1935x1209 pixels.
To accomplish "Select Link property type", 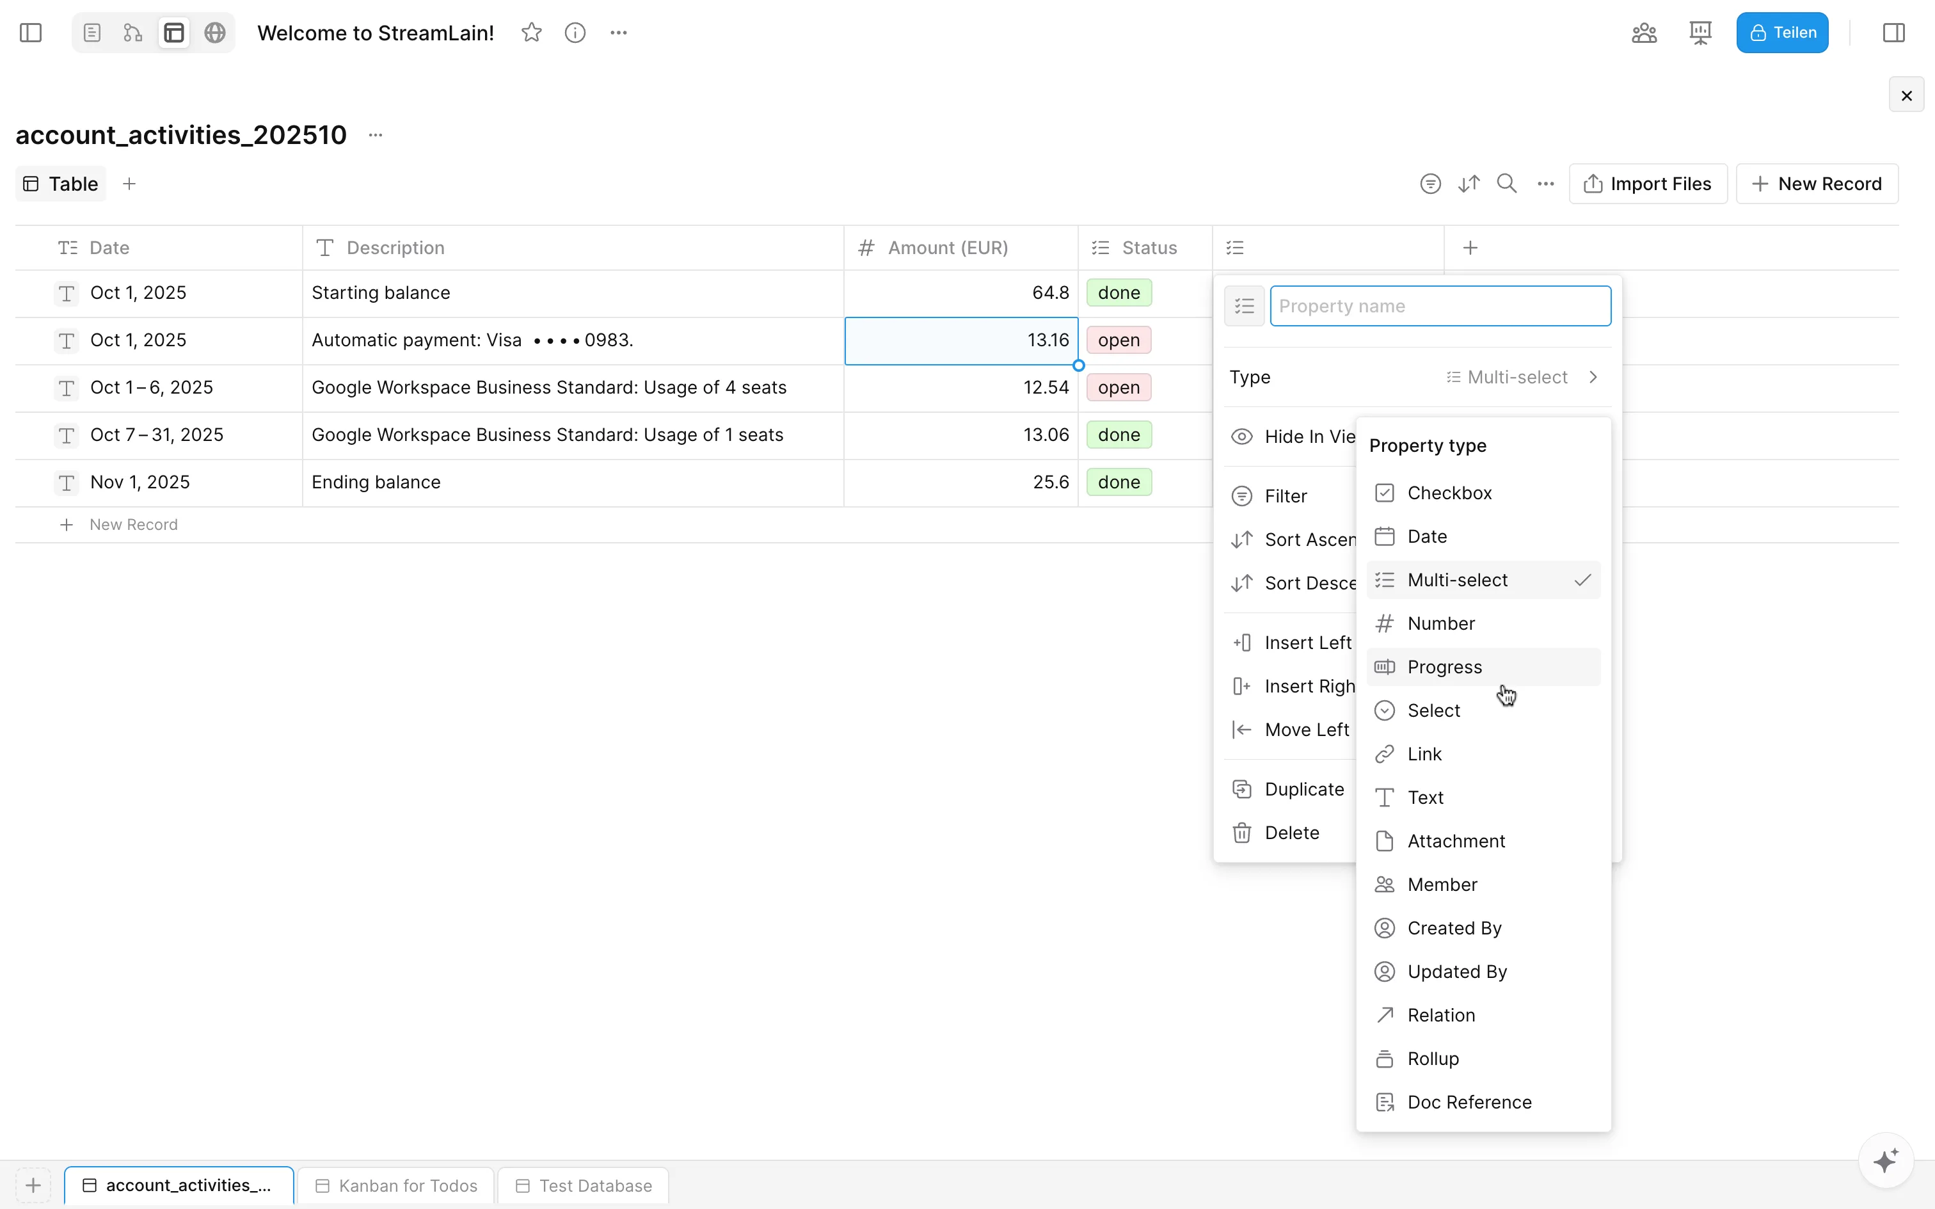I will tap(1483, 754).
